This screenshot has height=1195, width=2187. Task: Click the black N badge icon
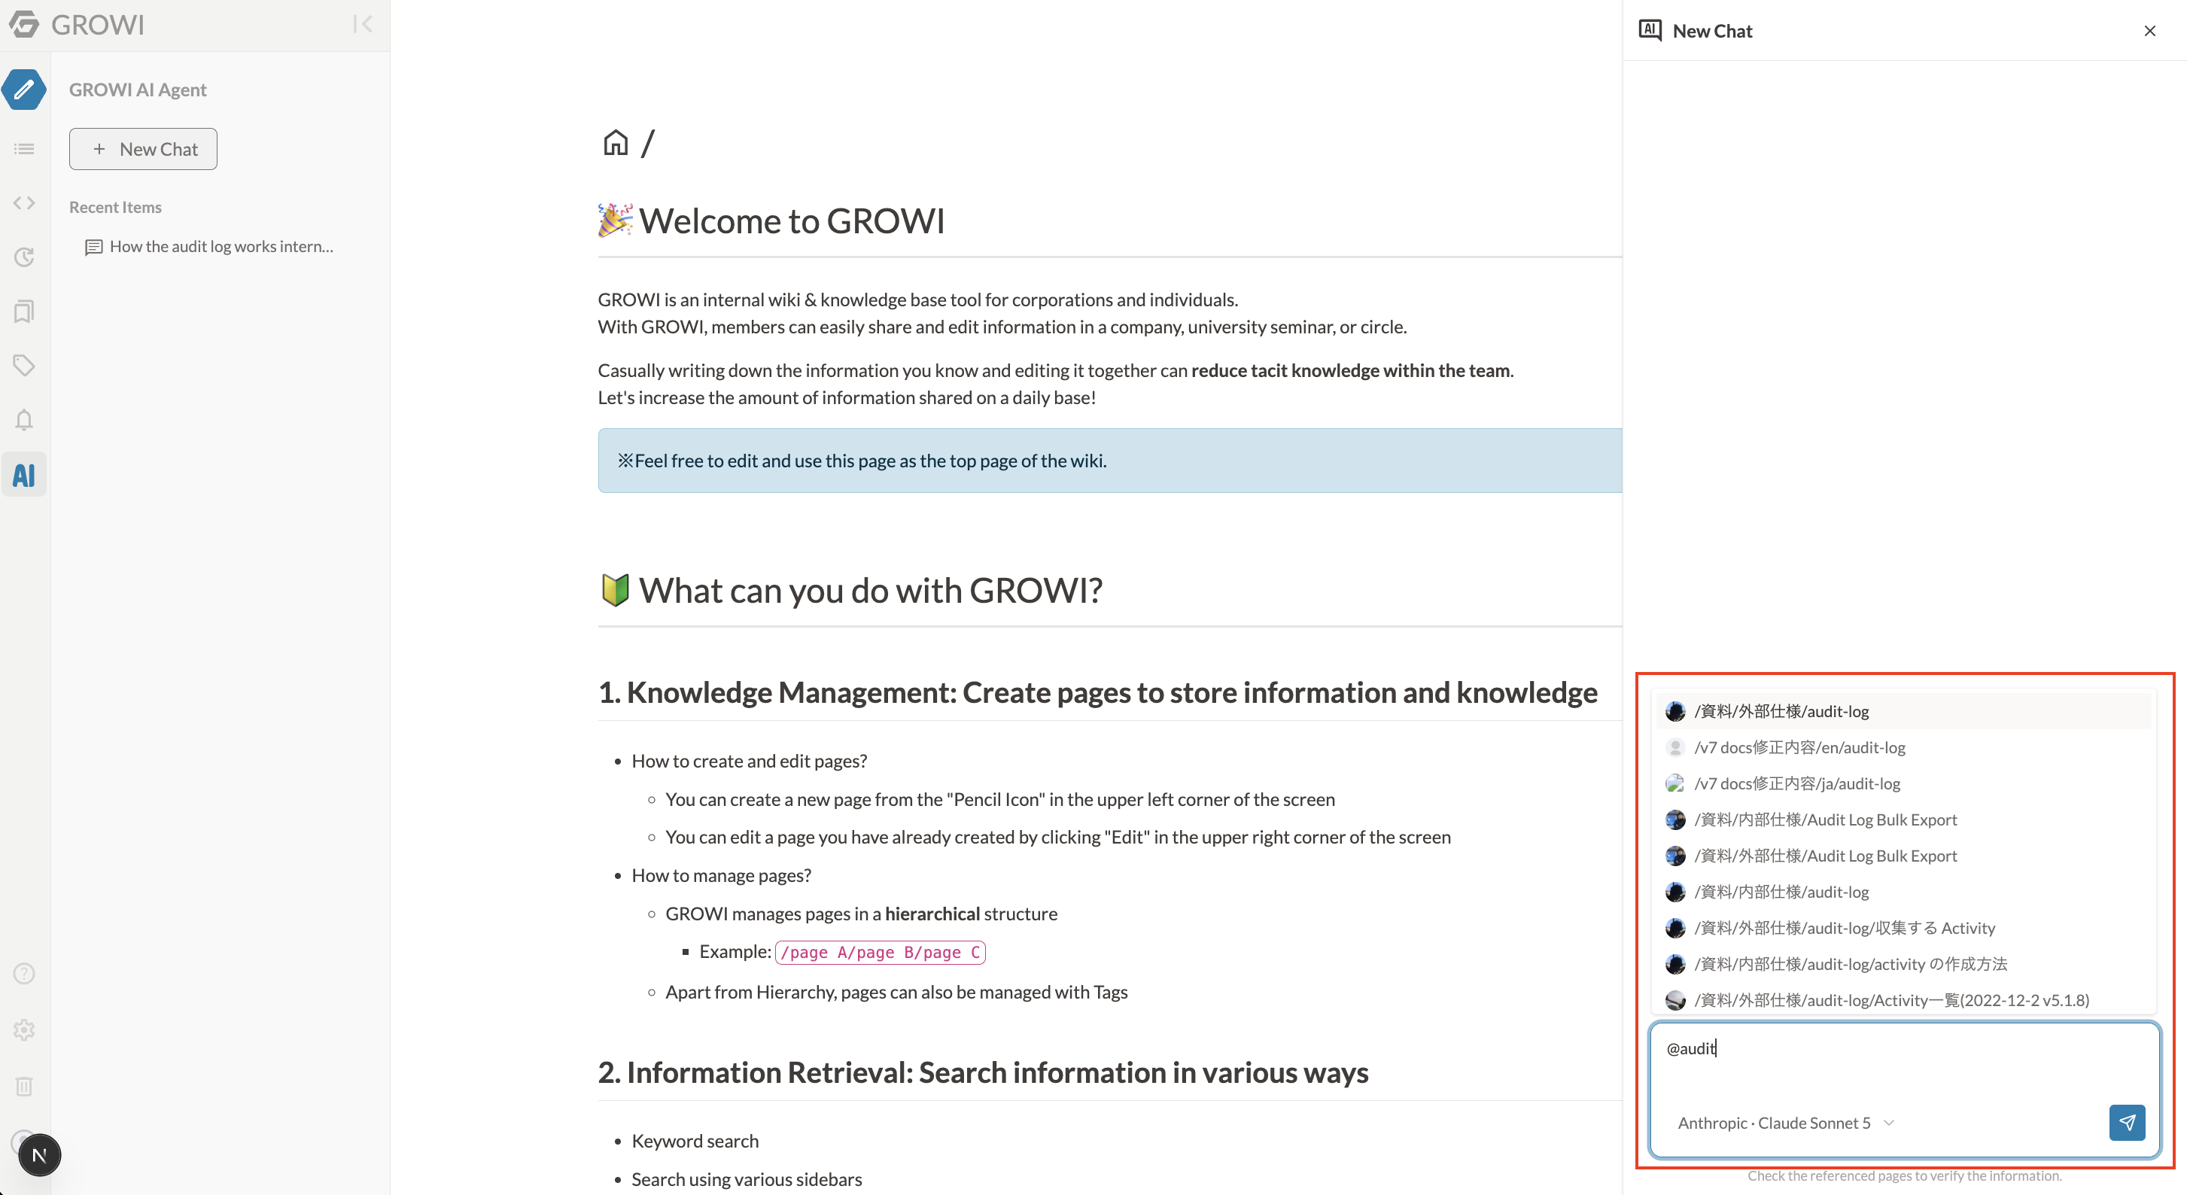click(39, 1154)
